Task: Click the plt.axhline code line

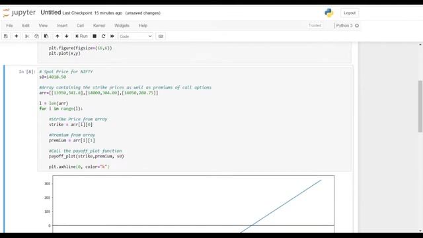Action: point(79,167)
